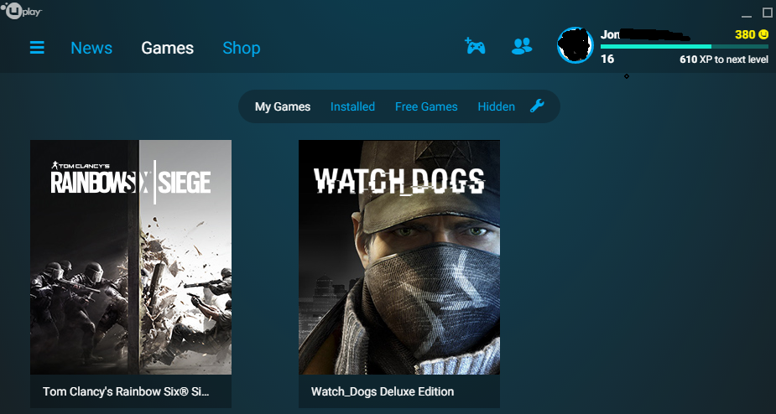Click the level 16 number
The height and width of the screenshot is (414, 776).
tap(607, 60)
